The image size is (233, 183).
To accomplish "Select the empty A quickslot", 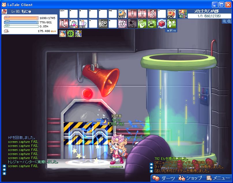I will point(74,14).
